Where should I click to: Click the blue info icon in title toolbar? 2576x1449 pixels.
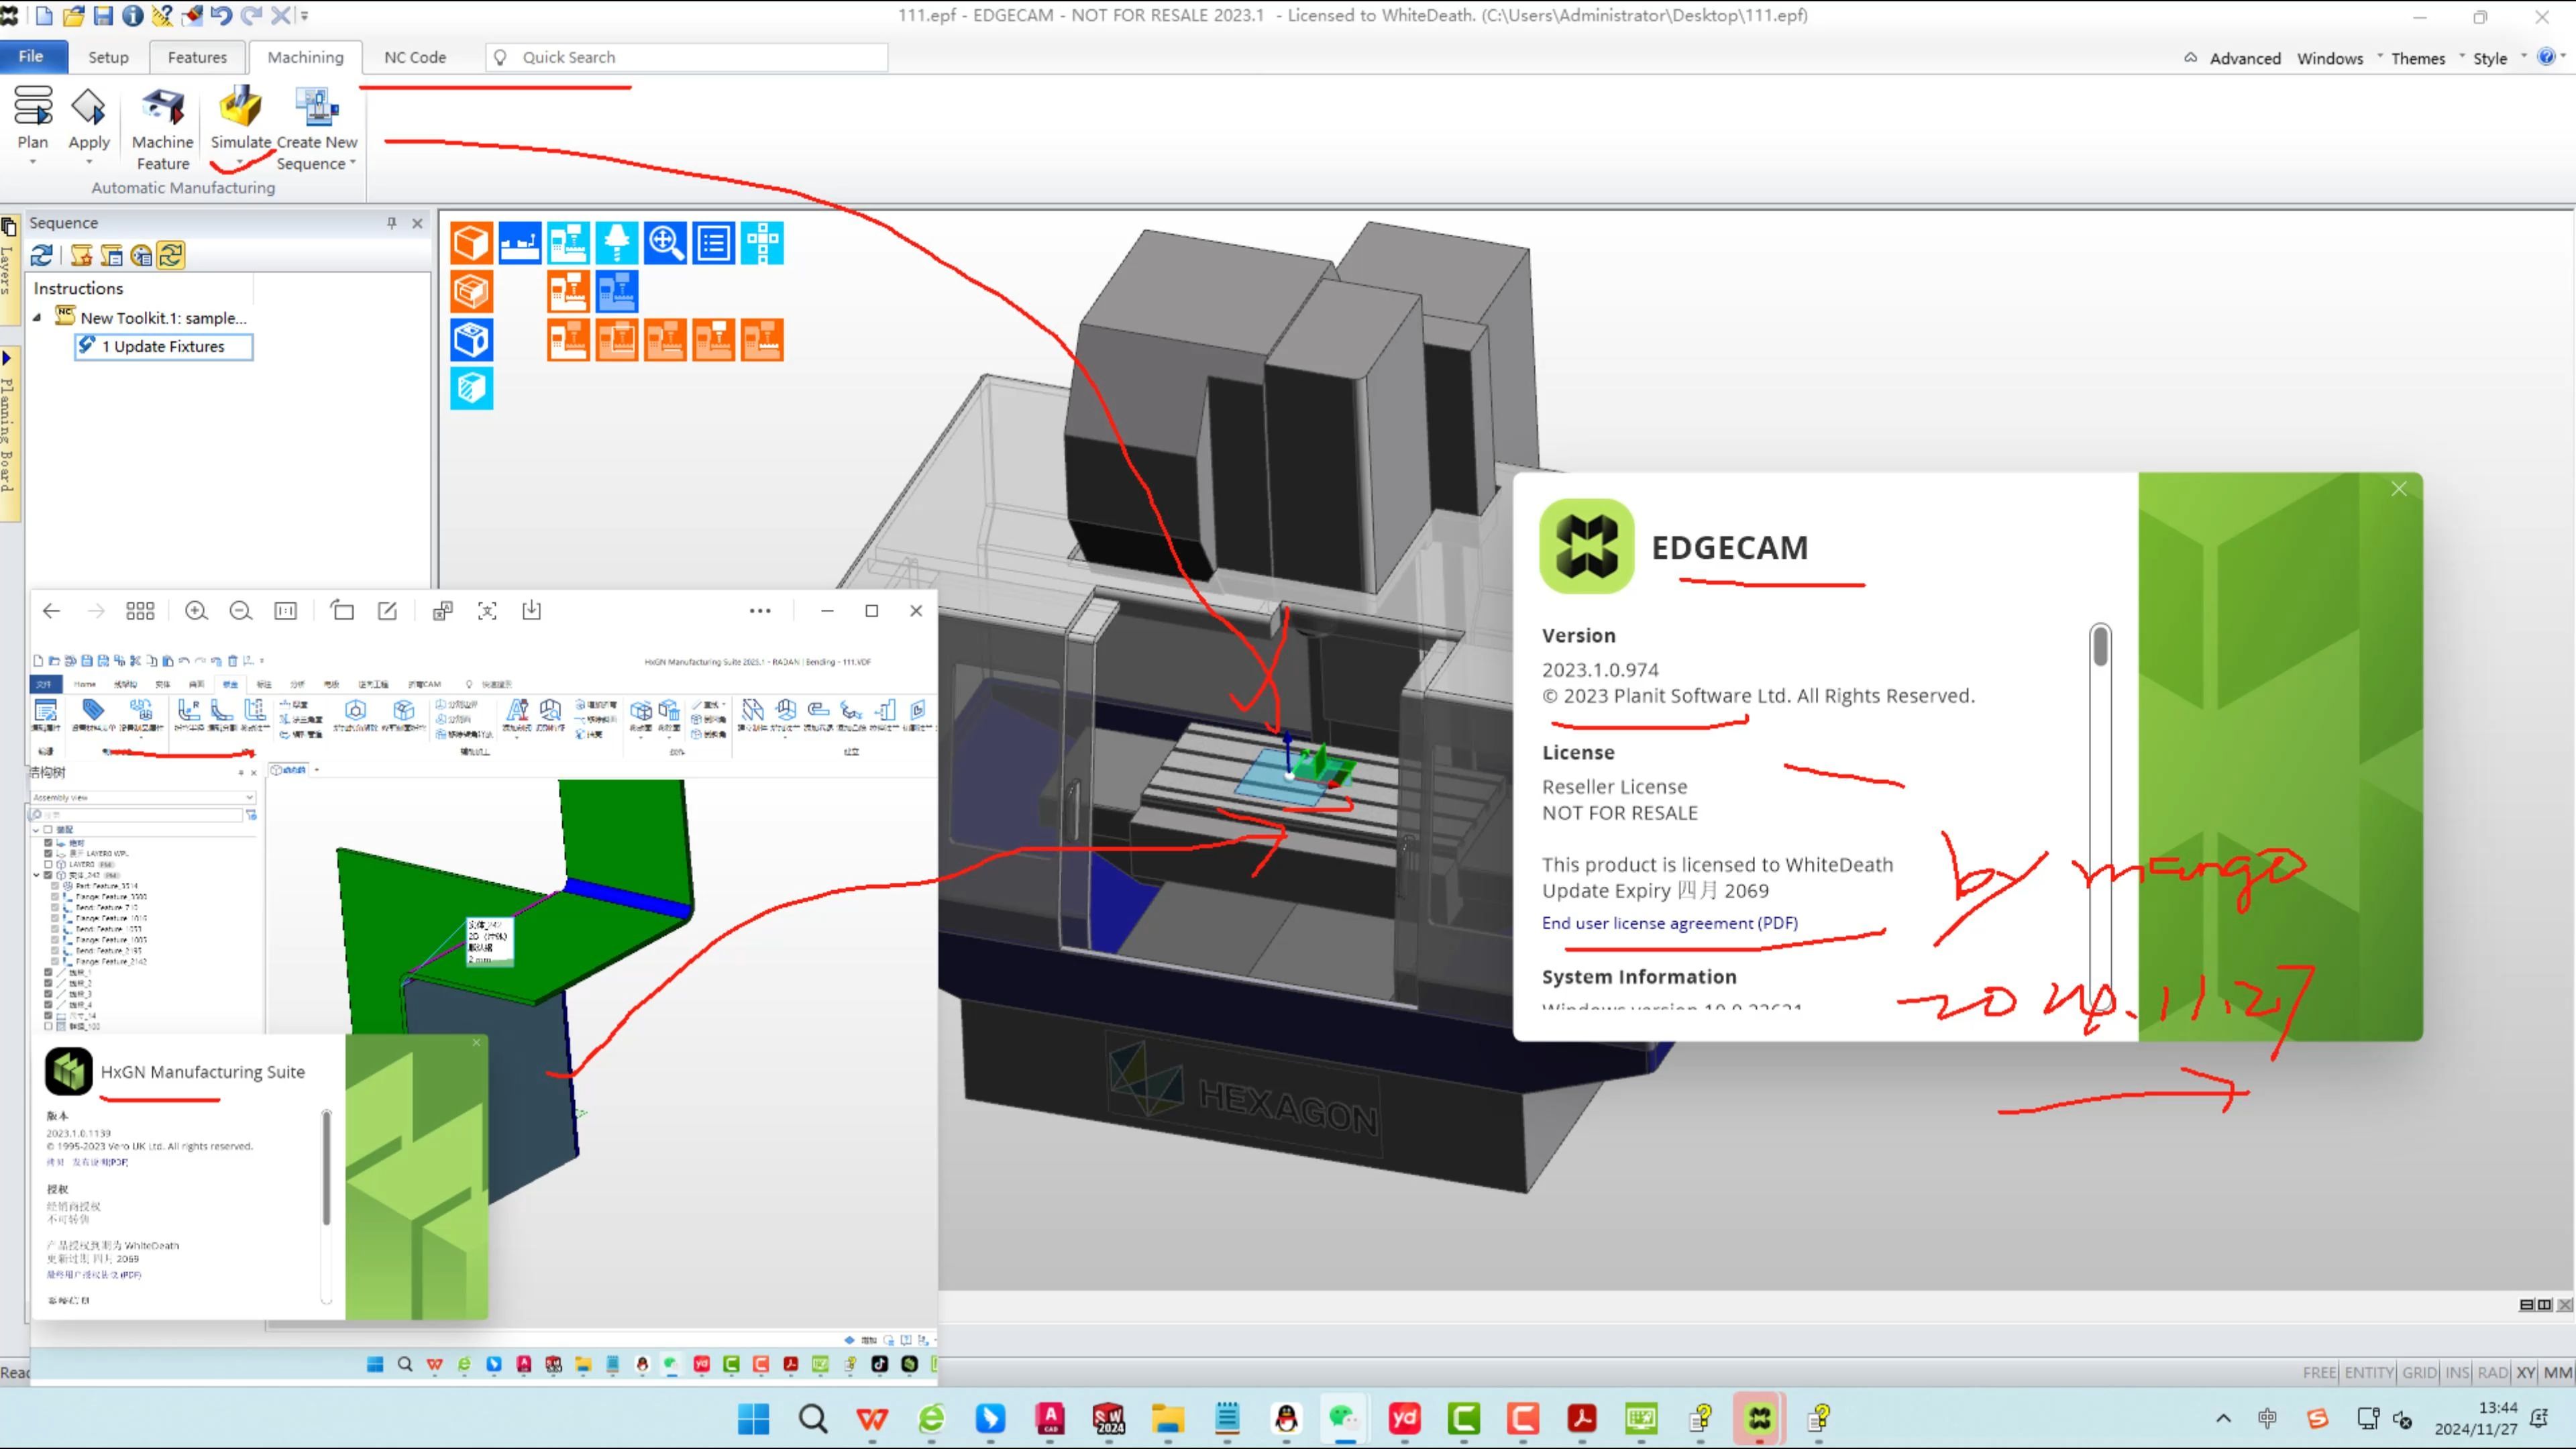pos(132,15)
